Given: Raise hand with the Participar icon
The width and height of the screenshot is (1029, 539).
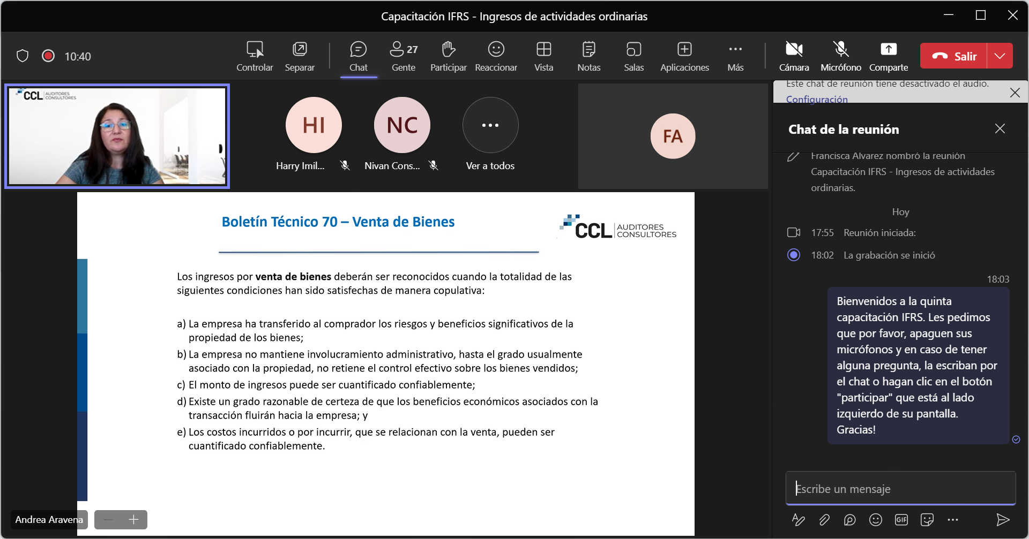Looking at the screenshot, I should [x=448, y=56].
